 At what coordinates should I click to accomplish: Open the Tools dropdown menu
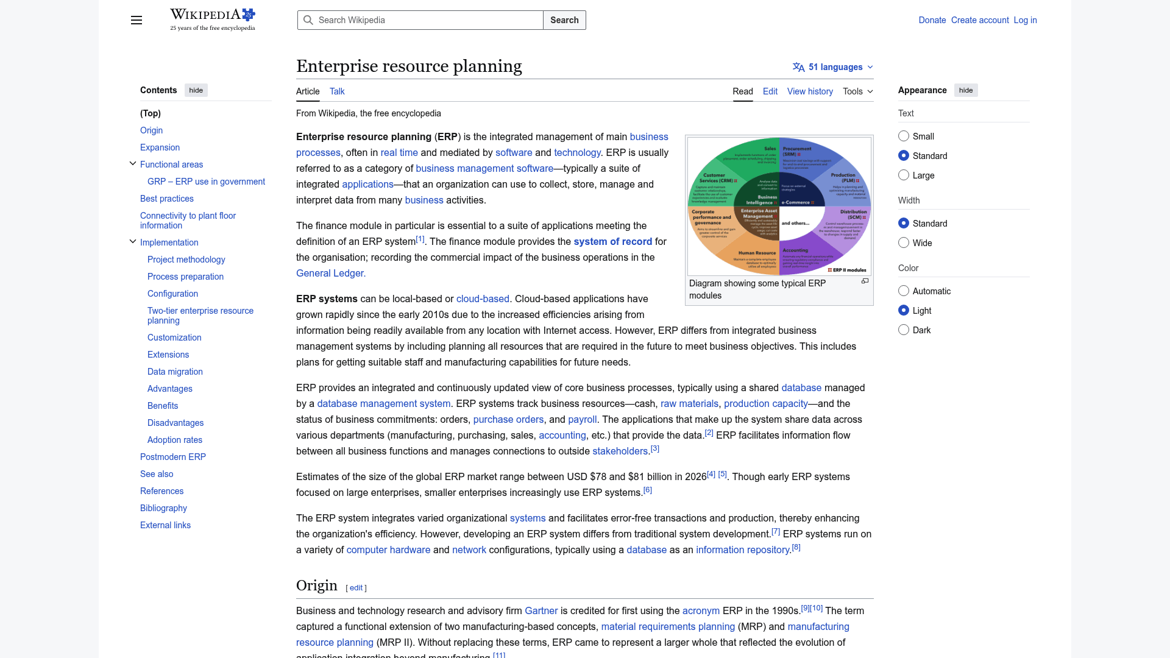click(858, 91)
